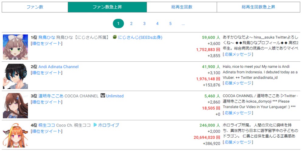Select the ファン数急上昇 tab
Viewport: 304px width, 151px height.
(x=107, y=7)
